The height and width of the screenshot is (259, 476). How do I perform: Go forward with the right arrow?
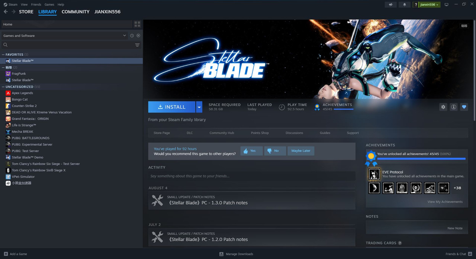13,12
